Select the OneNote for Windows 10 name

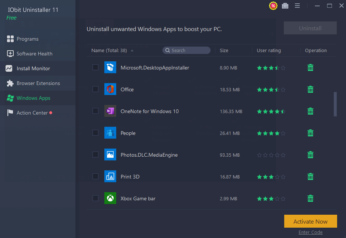point(150,111)
